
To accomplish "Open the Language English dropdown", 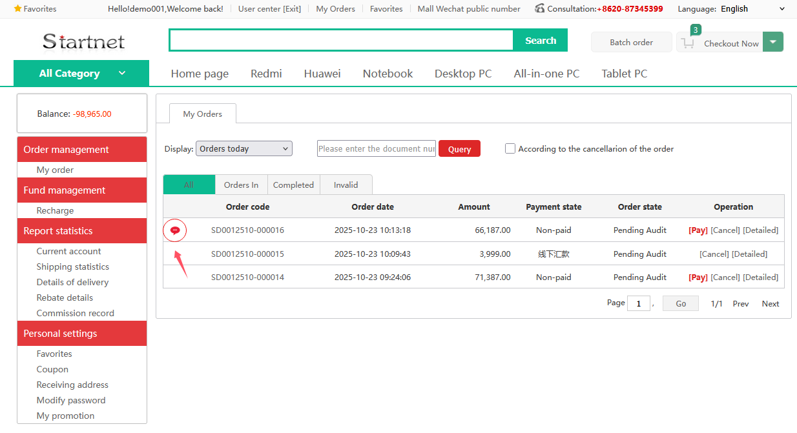I will pos(754,9).
